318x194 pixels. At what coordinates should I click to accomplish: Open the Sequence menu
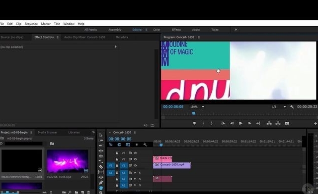[31, 24]
